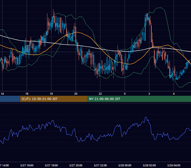Image resolution: width=191 pixels, height=168 pixels.
Task: Click the 0 hour label on time axis
Action: pos(125,94)
